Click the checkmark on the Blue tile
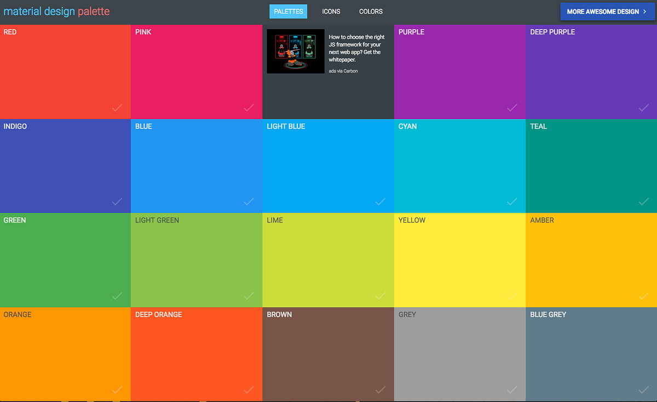Image resolution: width=657 pixels, height=402 pixels. coord(249,202)
